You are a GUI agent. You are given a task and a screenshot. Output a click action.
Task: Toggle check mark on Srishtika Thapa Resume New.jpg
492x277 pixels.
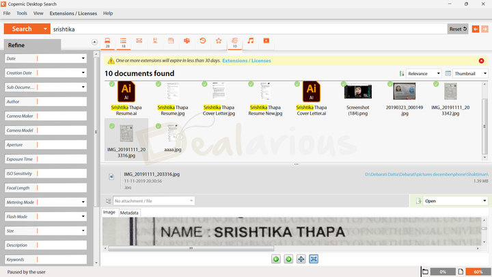[x=251, y=84]
